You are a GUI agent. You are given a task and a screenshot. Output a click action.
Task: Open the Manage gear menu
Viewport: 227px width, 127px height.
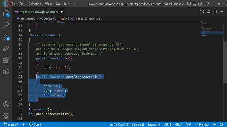(x=6, y=116)
